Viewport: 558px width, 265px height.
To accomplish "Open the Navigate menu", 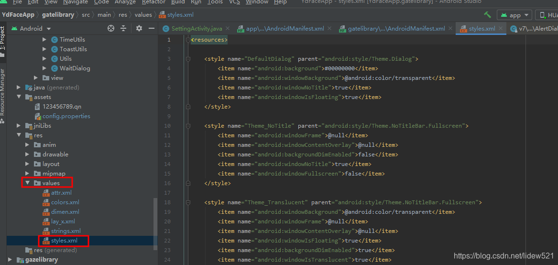I will click(76, 2).
